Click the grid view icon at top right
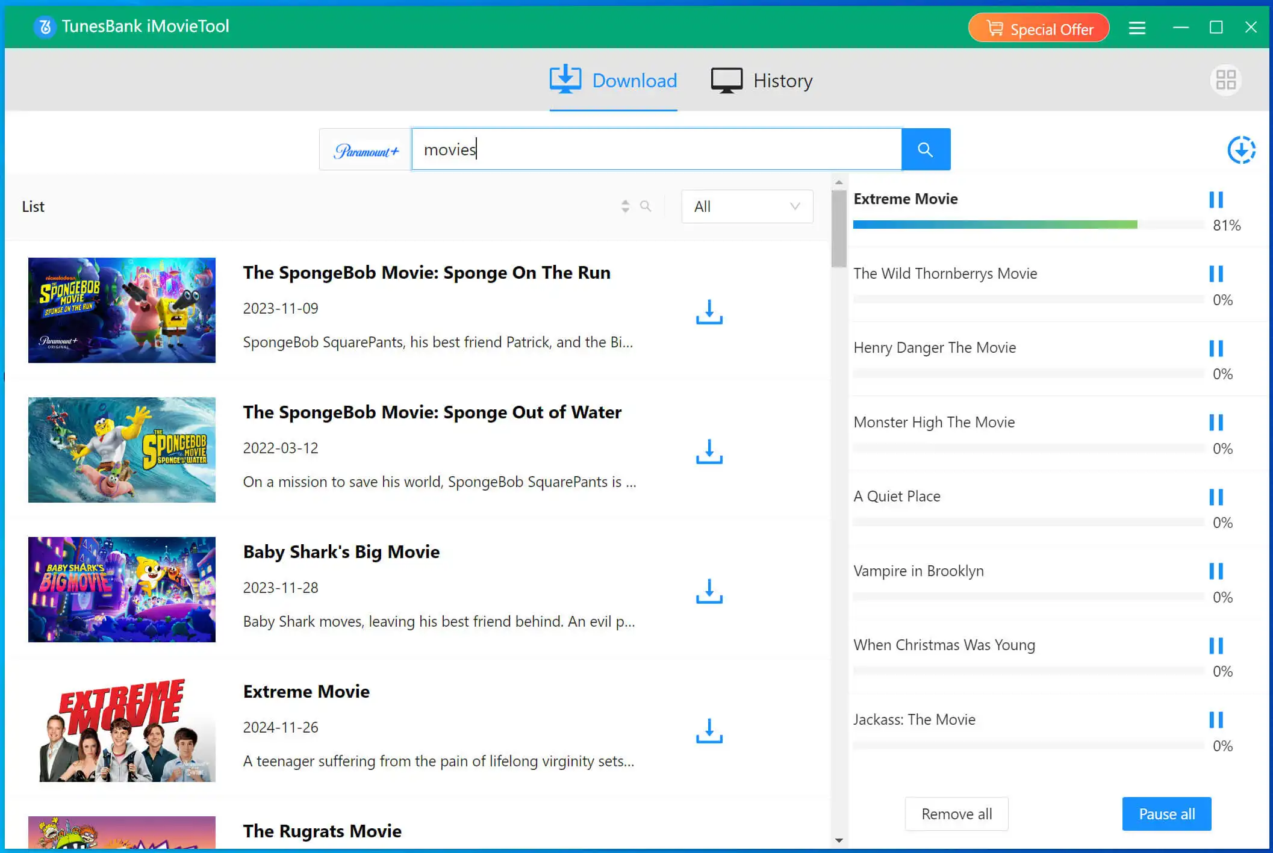1273x853 pixels. point(1225,80)
